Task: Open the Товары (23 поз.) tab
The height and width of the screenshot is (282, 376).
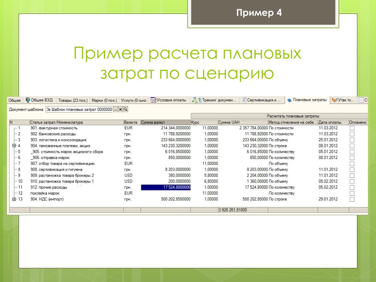Action: point(73,100)
